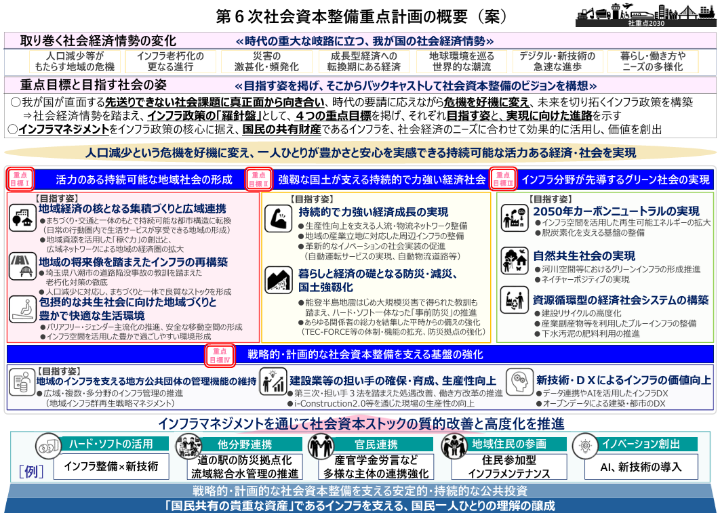This screenshot has height=517, width=720.
Task: Click the city buildings icon beside 地域経済の核となる集積づくり
Action: pos(22,218)
